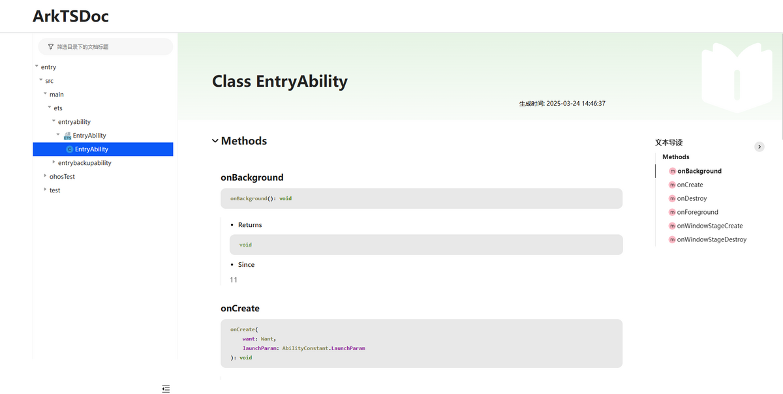The width and height of the screenshot is (783, 394).
Task: Click the blue class icon on selected EntryAbility
Action: (70, 149)
